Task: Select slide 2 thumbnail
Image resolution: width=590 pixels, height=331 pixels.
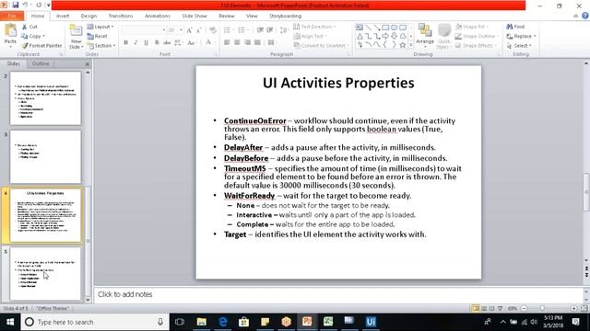Action: tap(45, 98)
